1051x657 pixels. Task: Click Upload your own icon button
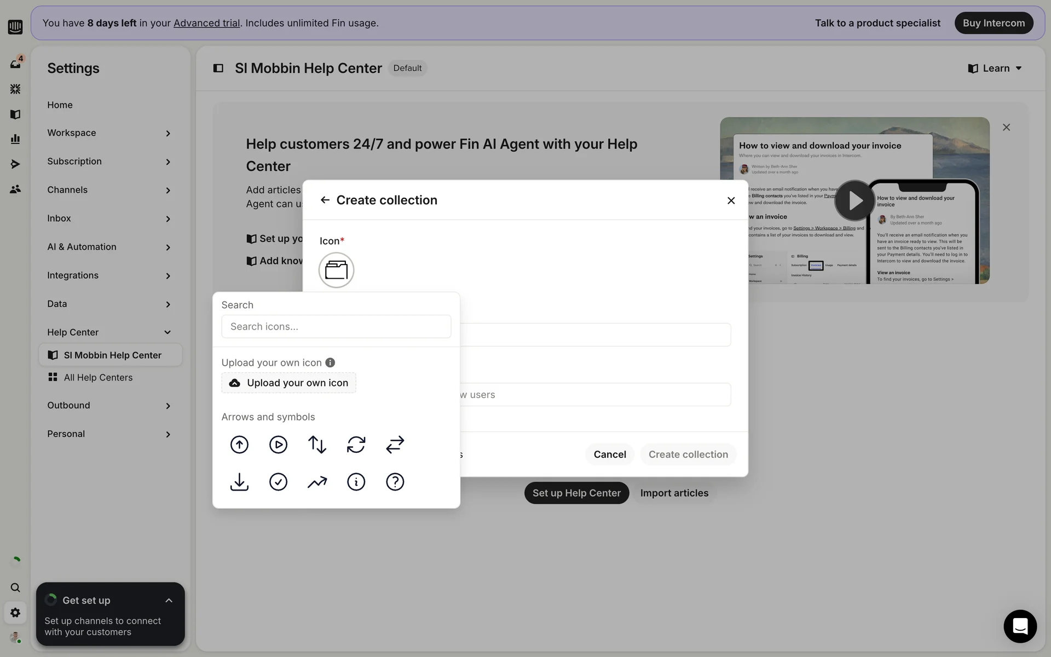[x=288, y=383]
